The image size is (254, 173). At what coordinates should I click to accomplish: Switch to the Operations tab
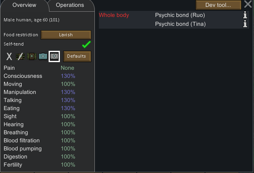coord(70,5)
